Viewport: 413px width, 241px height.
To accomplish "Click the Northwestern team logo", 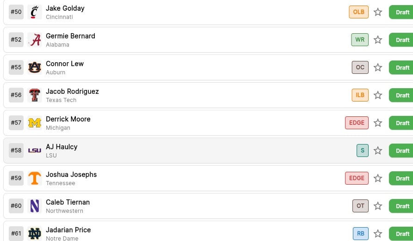I will click(34, 206).
